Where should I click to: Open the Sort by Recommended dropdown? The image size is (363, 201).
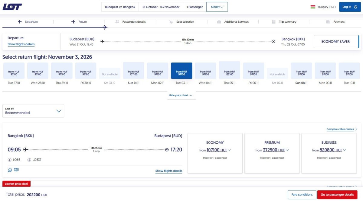(33, 111)
